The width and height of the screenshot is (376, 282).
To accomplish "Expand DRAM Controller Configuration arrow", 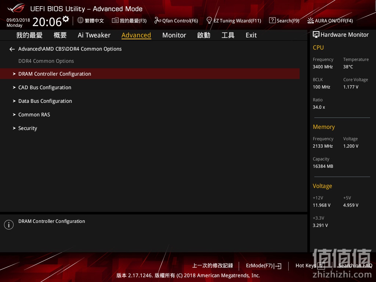I will [14, 74].
